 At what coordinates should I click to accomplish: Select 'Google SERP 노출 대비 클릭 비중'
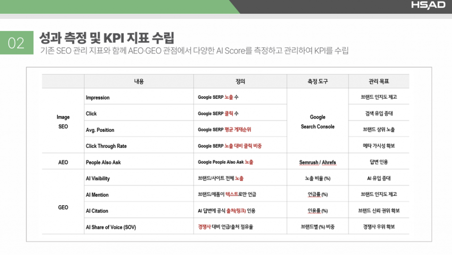[x=230, y=146]
